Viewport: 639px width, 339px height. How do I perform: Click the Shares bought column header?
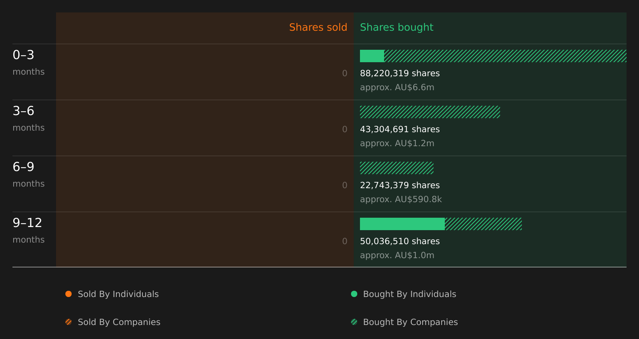pos(397,27)
